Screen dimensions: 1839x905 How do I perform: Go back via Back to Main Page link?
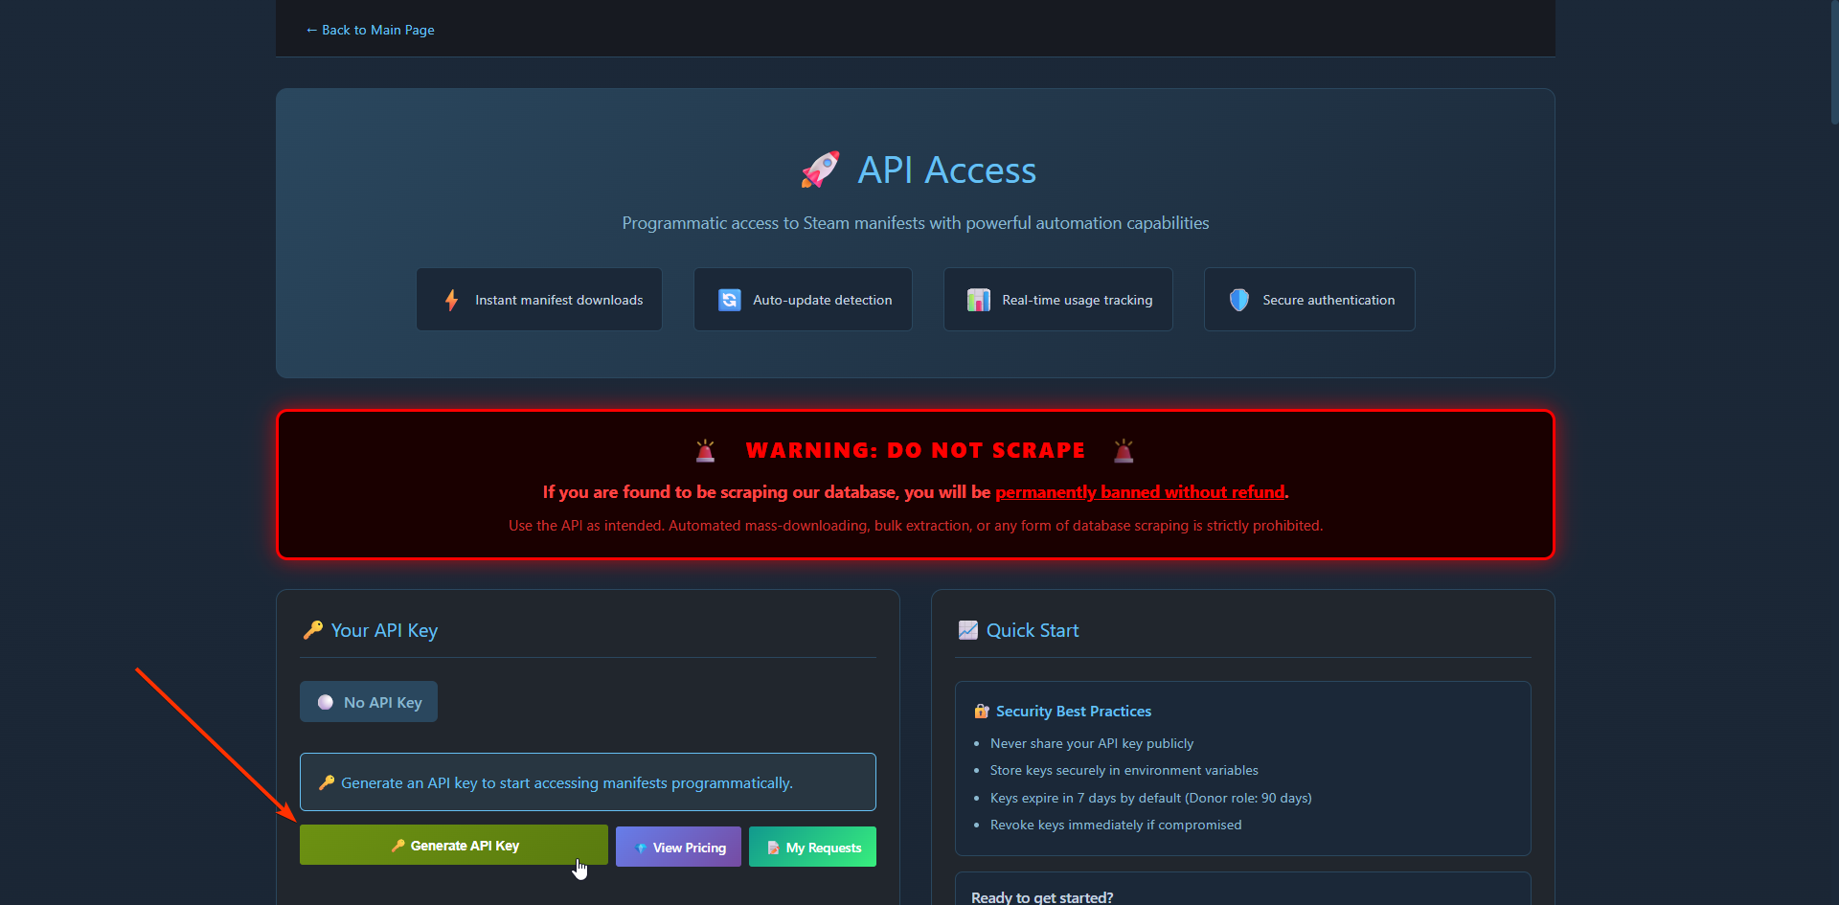pos(370,31)
